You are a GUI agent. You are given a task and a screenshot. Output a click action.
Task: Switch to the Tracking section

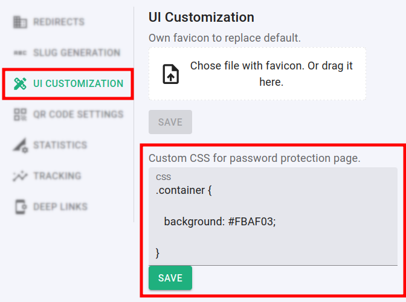[57, 176]
